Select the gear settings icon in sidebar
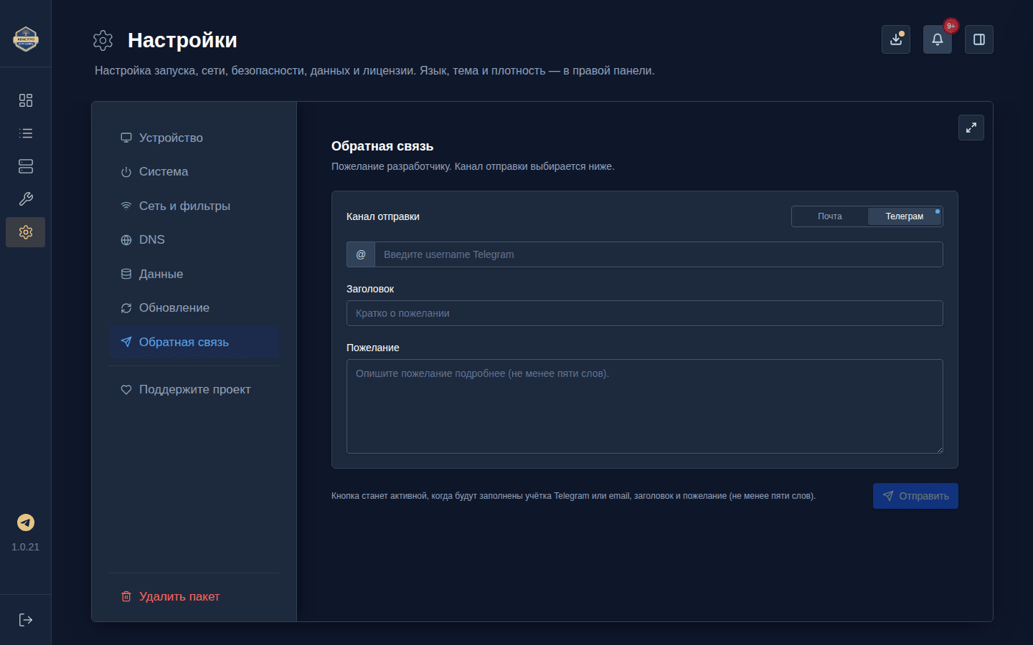The image size is (1033, 645). coord(26,232)
